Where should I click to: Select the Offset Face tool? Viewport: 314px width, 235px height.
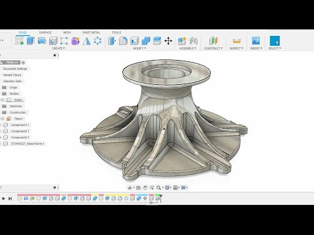(x=157, y=40)
